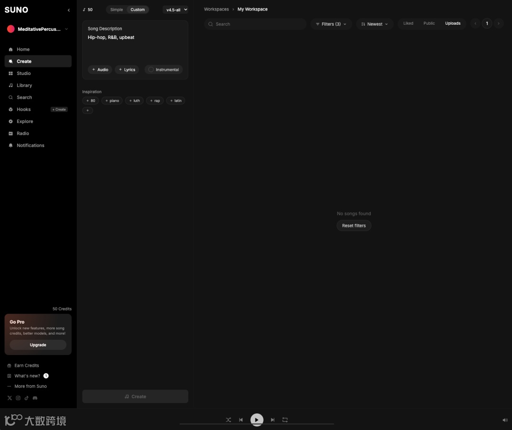This screenshot has height=430, width=512.
Task: Open the v4.5-all model dropdown
Action: (x=176, y=10)
